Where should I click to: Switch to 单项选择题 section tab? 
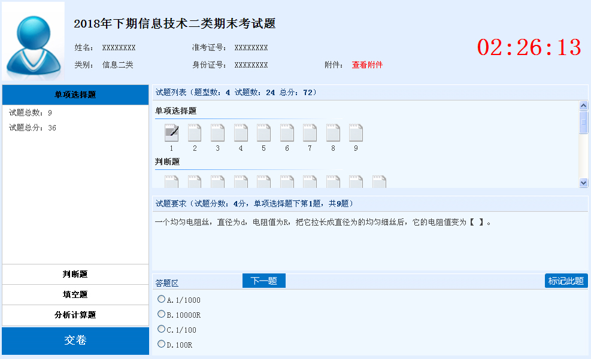click(75, 95)
